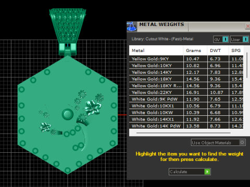Screen dimensions: 250x187
Task: Click the green Calculate arrow icon
Action: [207, 171]
